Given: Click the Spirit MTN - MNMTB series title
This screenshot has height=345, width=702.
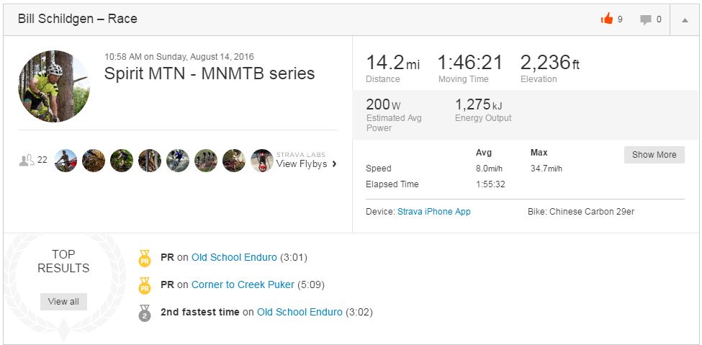Looking at the screenshot, I should click(x=210, y=73).
